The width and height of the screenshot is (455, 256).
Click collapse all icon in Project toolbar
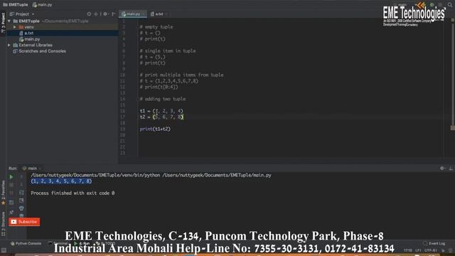click(x=96, y=14)
